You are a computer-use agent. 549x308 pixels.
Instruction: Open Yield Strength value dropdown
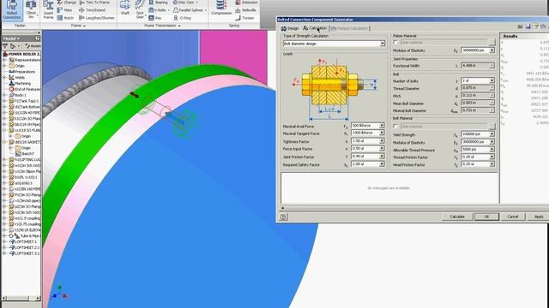tap(492, 134)
